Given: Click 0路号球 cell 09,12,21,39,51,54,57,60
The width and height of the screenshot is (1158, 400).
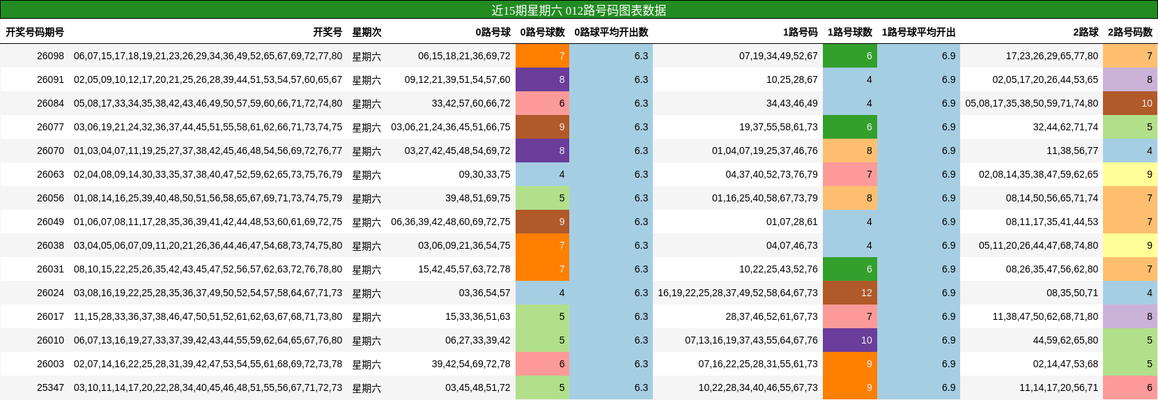Looking at the screenshot, I should point(457,79).
